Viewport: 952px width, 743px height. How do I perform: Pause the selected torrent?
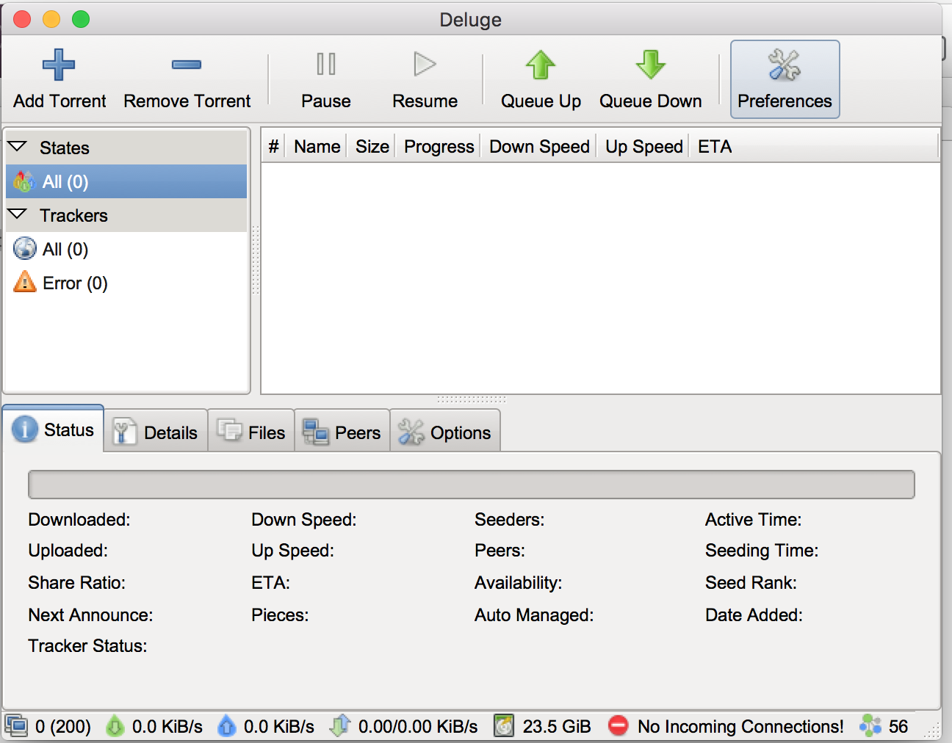[x=325, y=79]
